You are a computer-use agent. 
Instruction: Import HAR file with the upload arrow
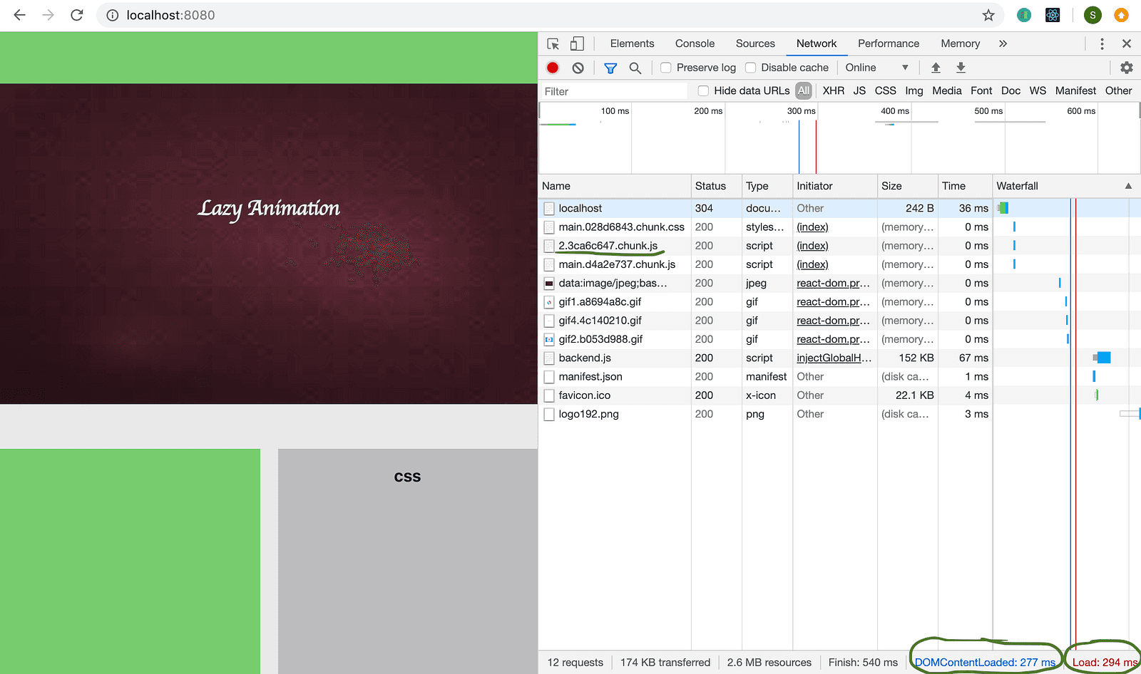point(936,68)
